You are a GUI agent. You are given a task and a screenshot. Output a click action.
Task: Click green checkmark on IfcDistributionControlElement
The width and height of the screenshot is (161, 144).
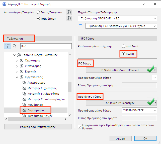[151, 69]
